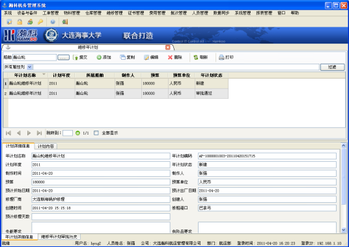This screenshot has height=247, width=349.
Task: Click the key icon in the main toolbar
Action: tap(40, 21)
